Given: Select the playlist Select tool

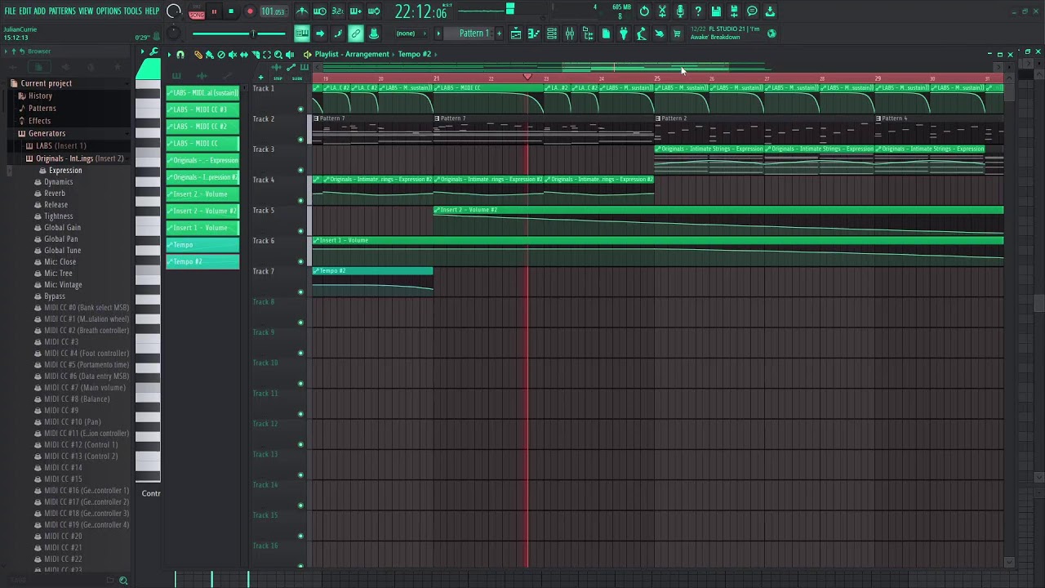Looking at the screenshot, I should 266,55.
